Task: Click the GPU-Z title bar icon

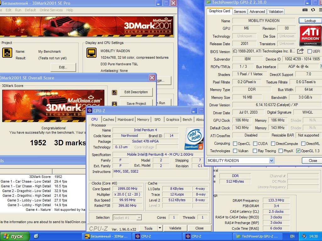Action: coord(208,2)
